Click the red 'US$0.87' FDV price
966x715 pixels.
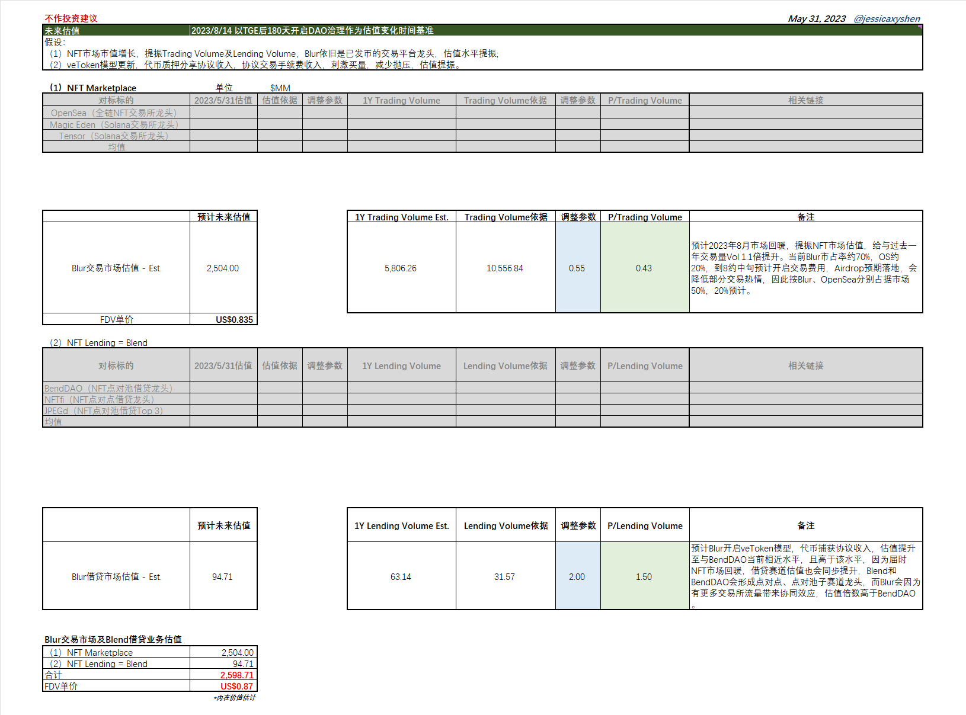click(223, 686)
